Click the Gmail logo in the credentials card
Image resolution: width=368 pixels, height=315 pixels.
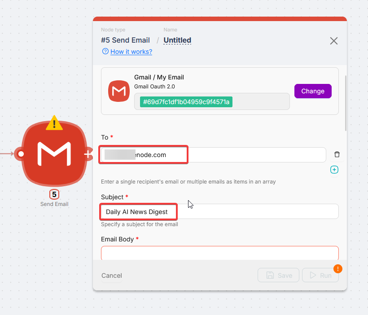[x=118, y=91]
